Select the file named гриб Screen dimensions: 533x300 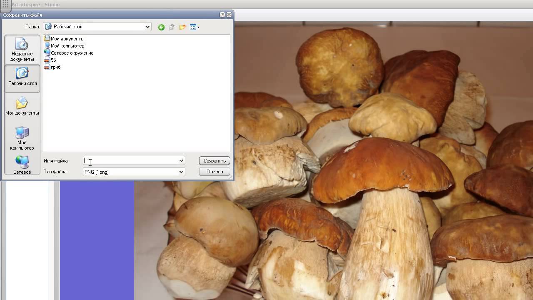(x=52, y=67)
